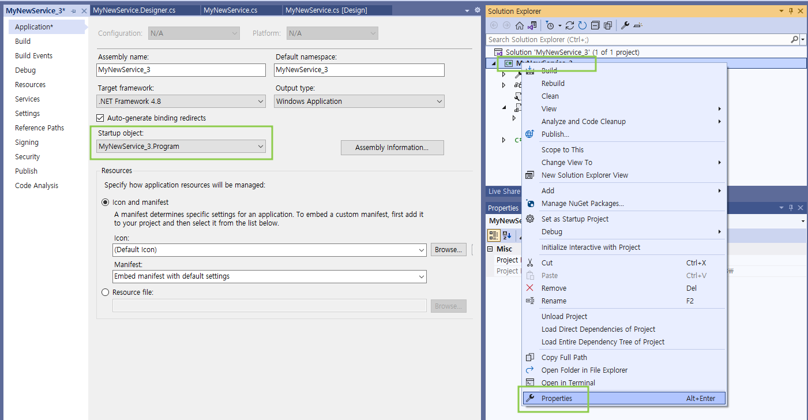Click the scissors Cut icon in context menu
This screenshot has width=808, height=420.
coord(530,262)
